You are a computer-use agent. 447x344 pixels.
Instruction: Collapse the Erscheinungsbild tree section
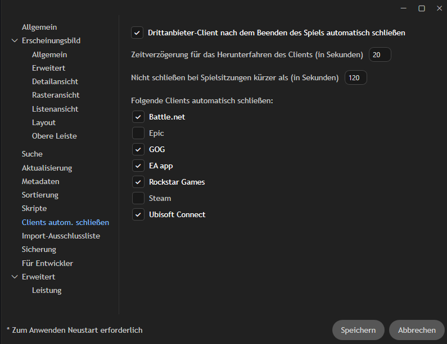coord(15,41)
